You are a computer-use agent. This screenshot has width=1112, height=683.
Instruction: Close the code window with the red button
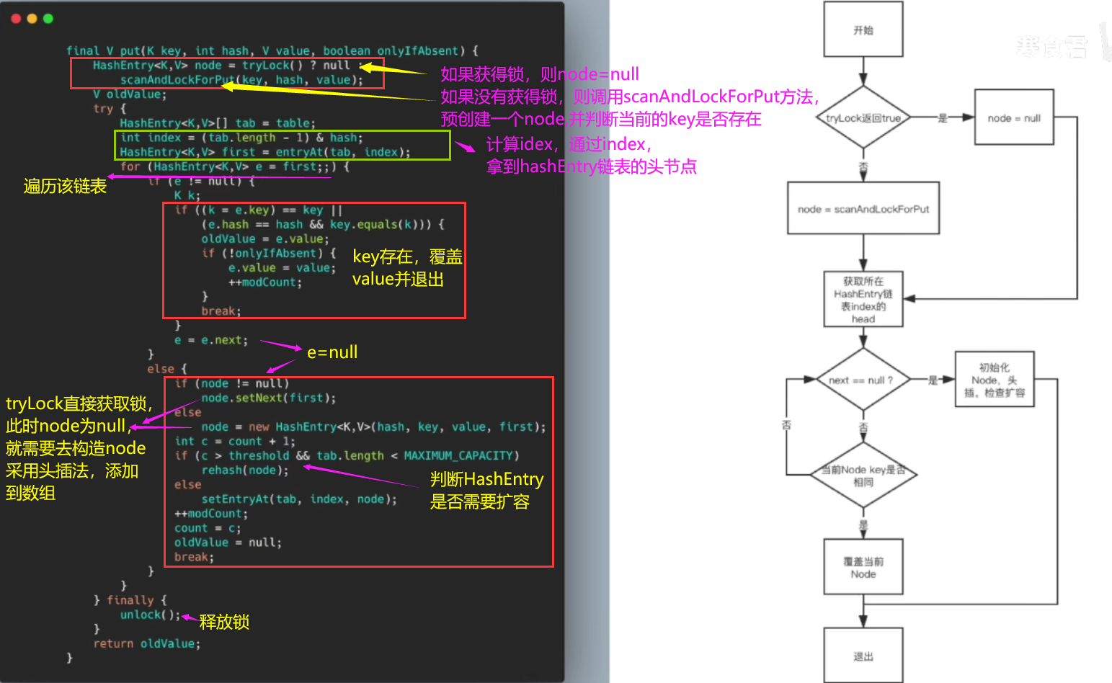(x=16, y=19)
